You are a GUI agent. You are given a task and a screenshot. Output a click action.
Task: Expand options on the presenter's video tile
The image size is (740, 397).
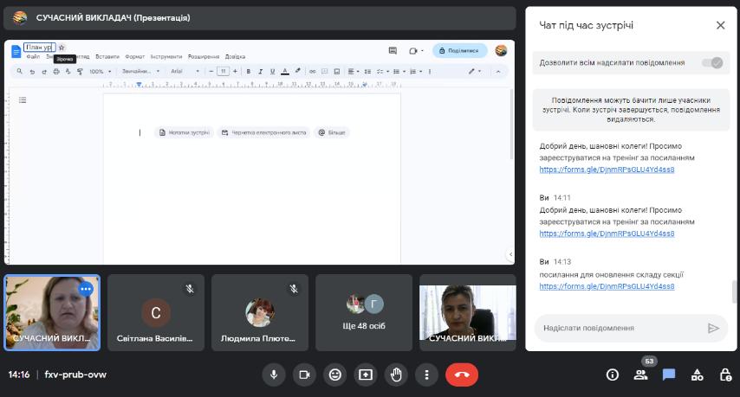pos(85,289)
